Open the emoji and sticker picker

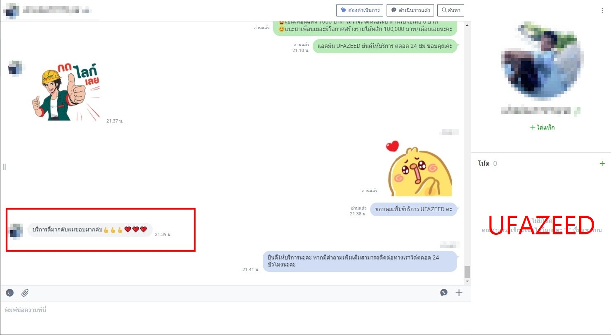click(x=10, y=293)
